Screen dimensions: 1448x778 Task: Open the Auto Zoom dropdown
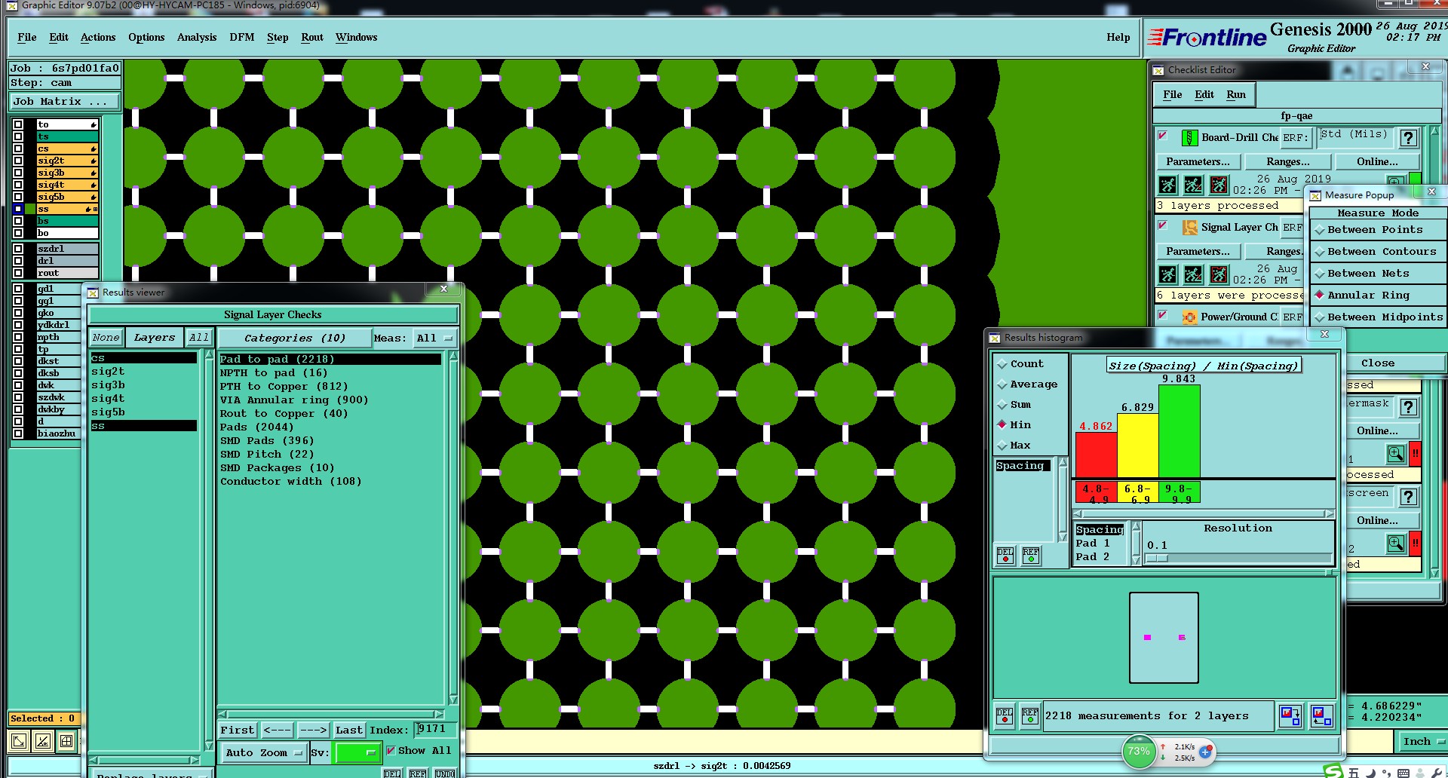pos(264,752)
